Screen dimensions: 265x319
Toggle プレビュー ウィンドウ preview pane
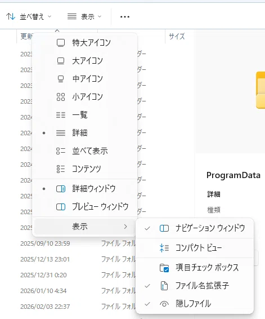pyautogui.click(x=85, y=207)
